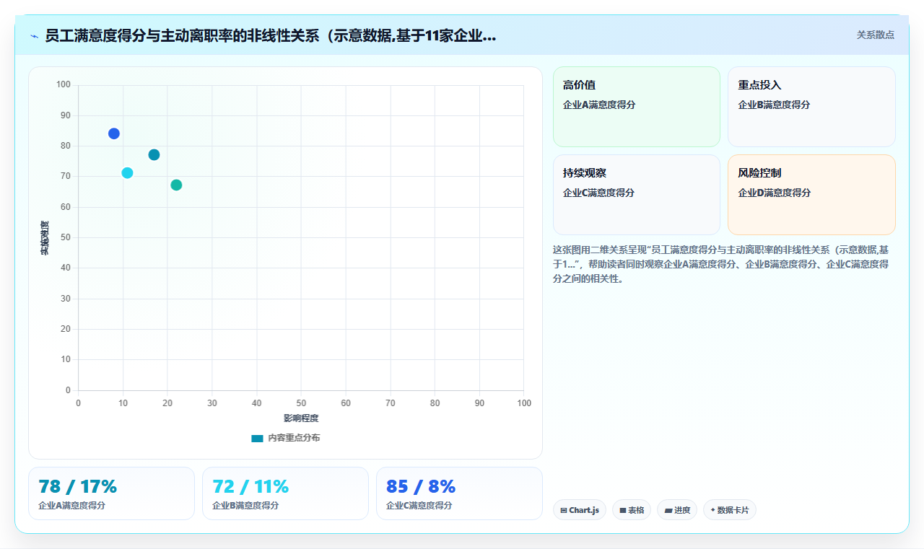Screen dimensions: 924x549
Task: Open the 持续观察 card
Action: pos(637,195)
